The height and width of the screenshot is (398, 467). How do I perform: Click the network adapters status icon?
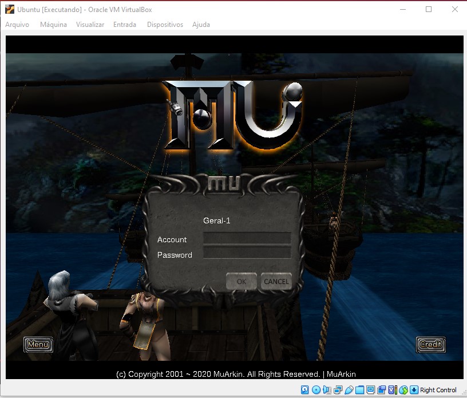338,389
